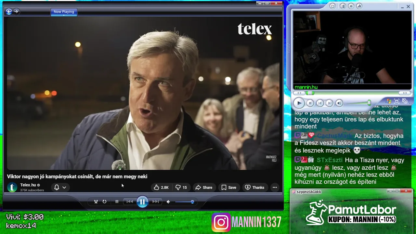Screen dimensions: 416x234
Task: Open the folder icon in webcam player
Action: 332,6
